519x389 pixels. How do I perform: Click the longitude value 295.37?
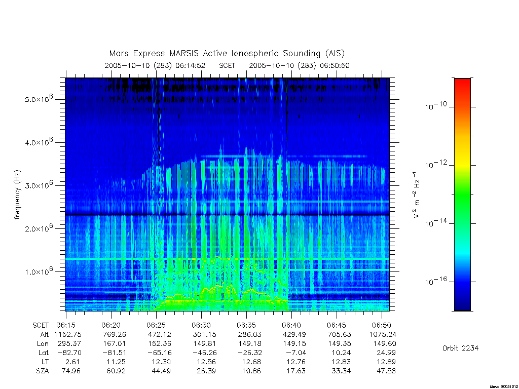pos(69,344)
